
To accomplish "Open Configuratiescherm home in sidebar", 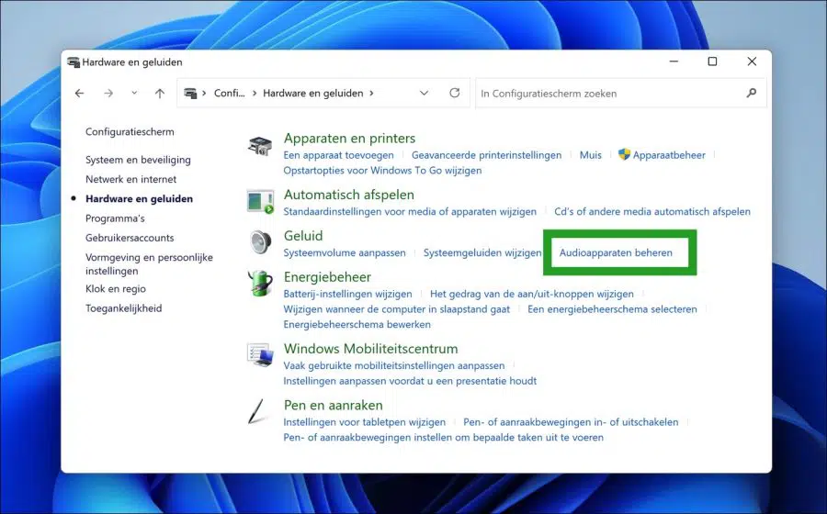I will [130, 131].
